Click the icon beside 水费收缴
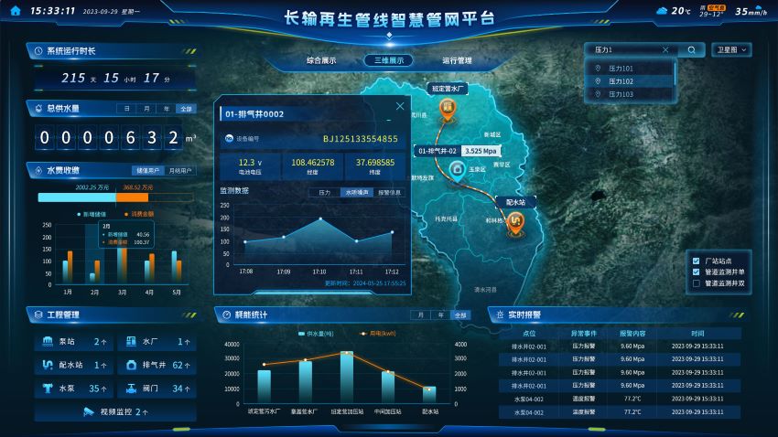 [38, 170]
